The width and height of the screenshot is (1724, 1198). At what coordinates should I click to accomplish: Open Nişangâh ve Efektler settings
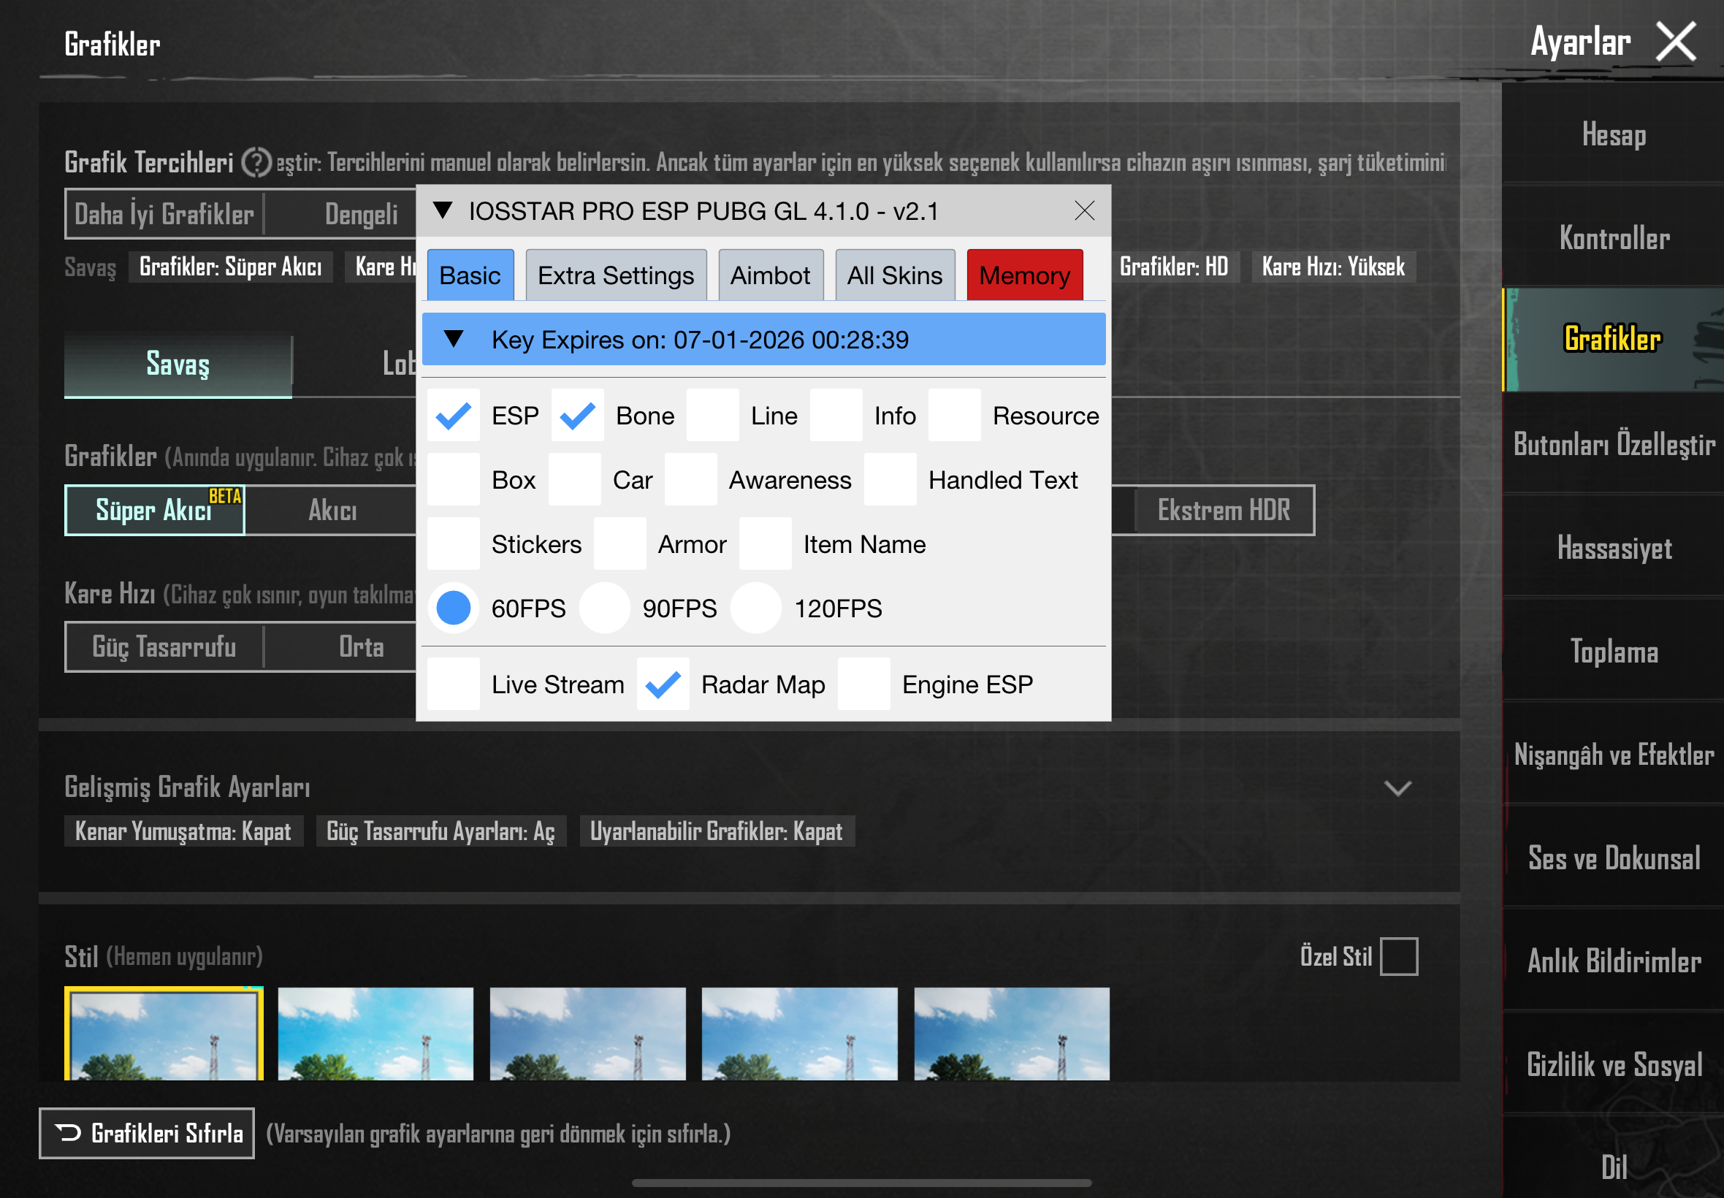coord(1614,755)
